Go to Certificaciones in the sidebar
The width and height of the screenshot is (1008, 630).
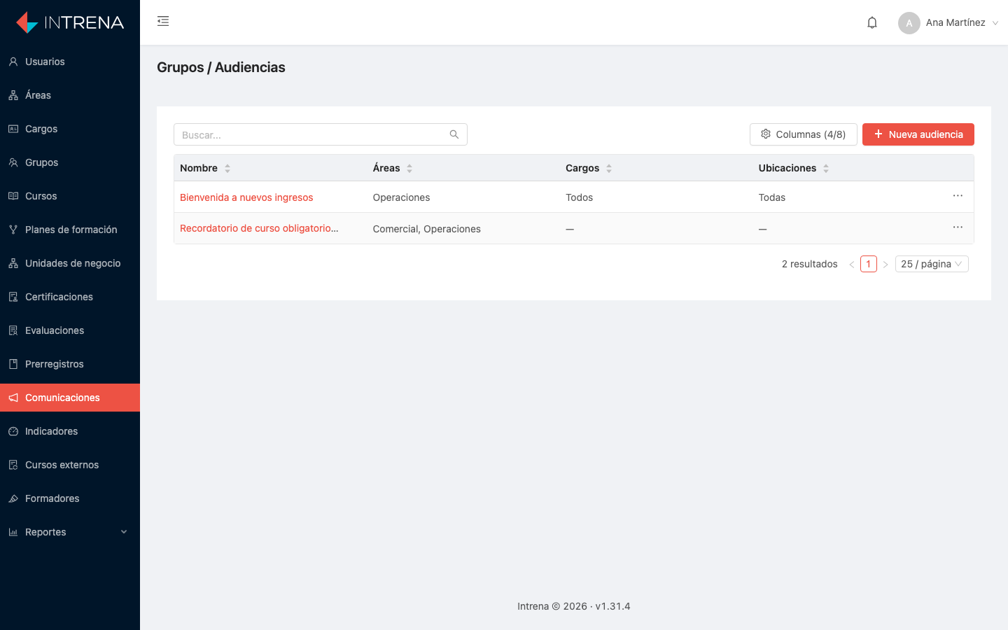click(x=70, y=297)
